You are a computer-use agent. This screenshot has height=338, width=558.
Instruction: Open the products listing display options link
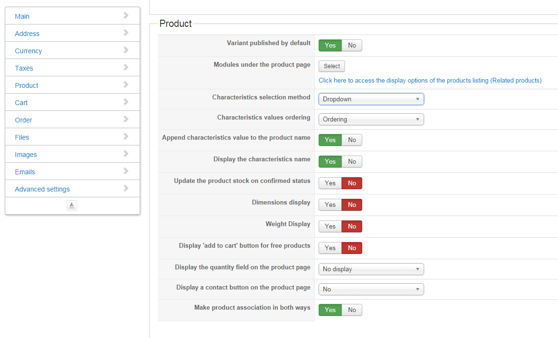(x=430, y=81)
